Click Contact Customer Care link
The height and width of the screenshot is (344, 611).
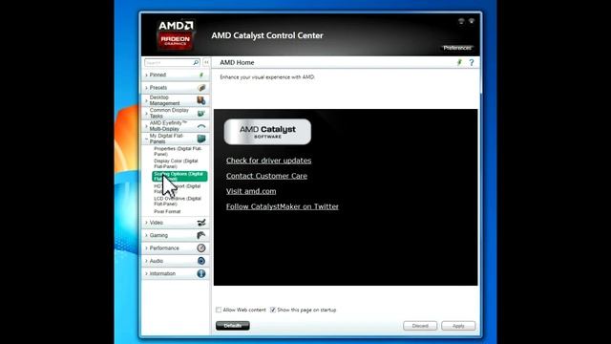(x=266, y=176)
